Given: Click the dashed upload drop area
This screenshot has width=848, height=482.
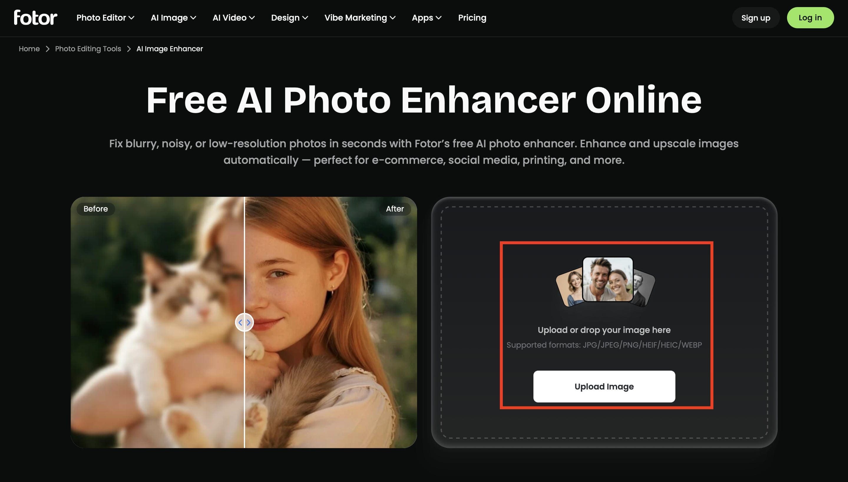Looking at the screenshot, I should pyautogui.click(x=604, y=322).
